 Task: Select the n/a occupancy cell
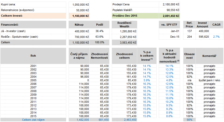click(189, 80)
